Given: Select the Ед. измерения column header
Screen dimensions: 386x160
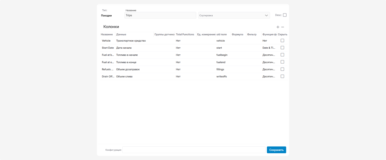Looking at the screenshot, I should click(206, 34).
